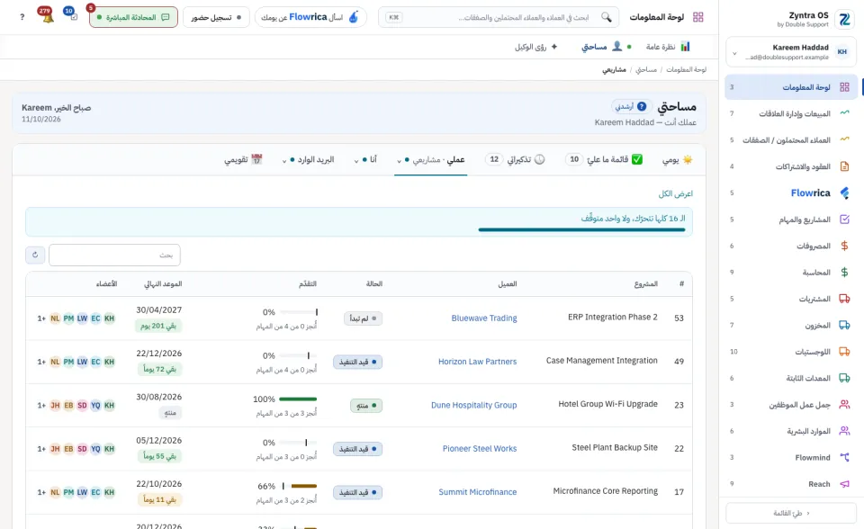Collapse the sidebar via طيّ القائمة

(791, 513)
